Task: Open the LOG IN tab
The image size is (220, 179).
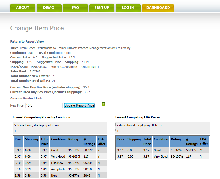Action: 128,7
